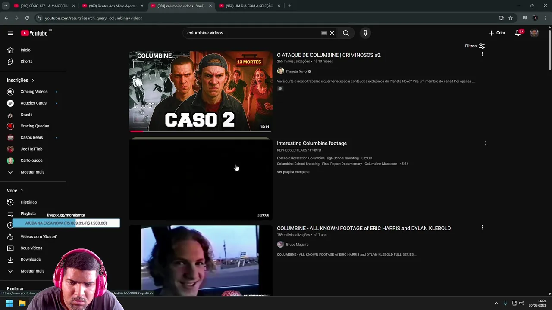This screenshot has height=310, width=552.
Task: Open the Filtros filter options
Action: point(475,46)
